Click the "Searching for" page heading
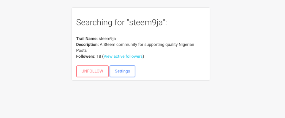 tap(121, 22)
